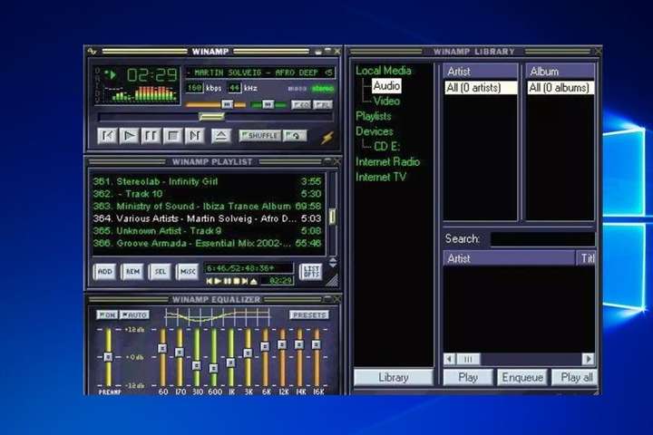
Task: Click the Enqueue button in the library
Action: pyautogui.click(x=521, y=377)
